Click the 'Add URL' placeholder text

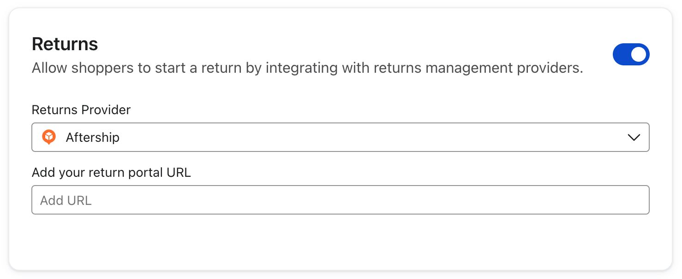point(66,200)
